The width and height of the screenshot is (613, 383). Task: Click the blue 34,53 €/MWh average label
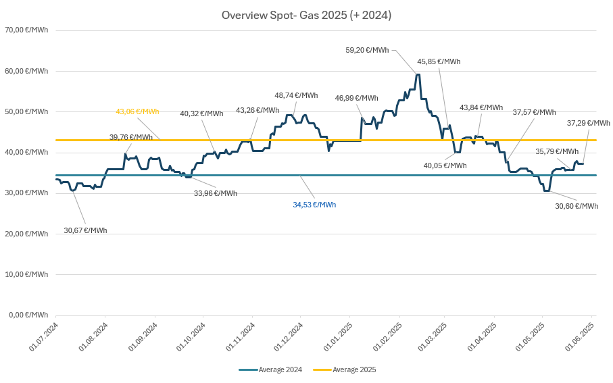tap(314, 205)
